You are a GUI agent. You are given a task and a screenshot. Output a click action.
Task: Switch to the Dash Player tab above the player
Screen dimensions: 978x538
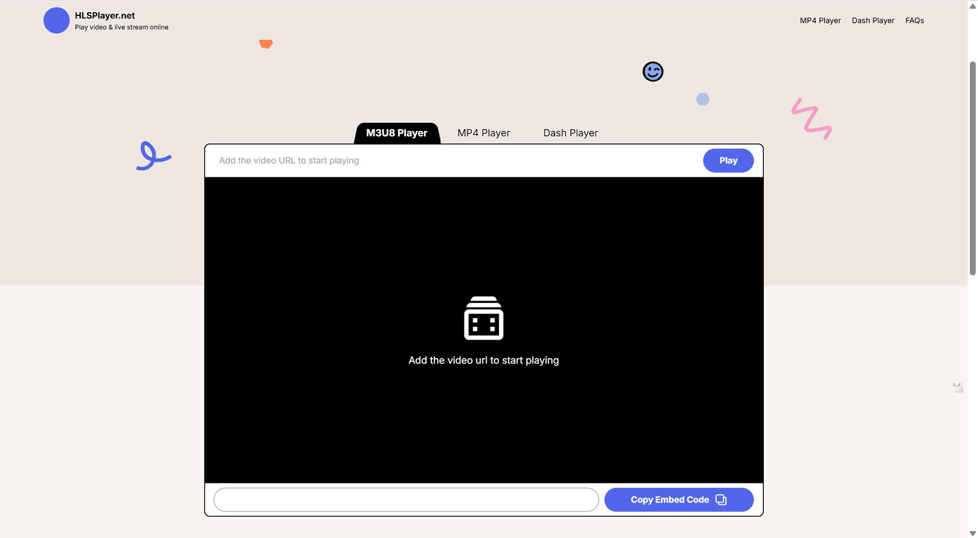pyautogui.click(x=570, y=133)
